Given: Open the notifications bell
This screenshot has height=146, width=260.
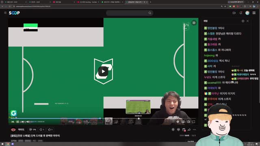Looking at the screenshot, I should click(x=241, y=13).
